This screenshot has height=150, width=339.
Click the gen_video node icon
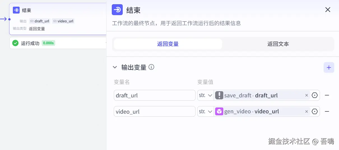[x=219, y=111]
